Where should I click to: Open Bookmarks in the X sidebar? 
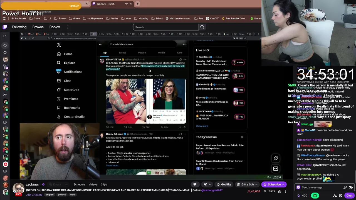click(68, 108)
